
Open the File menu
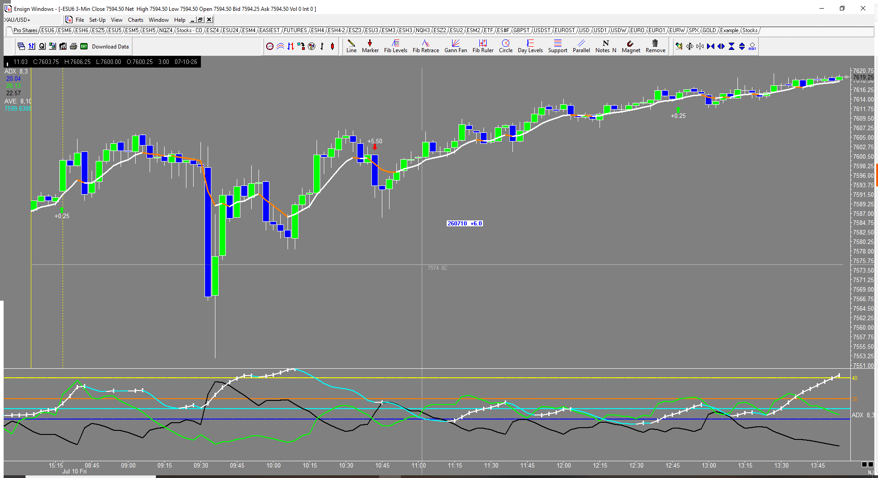(x=80, y=20)
